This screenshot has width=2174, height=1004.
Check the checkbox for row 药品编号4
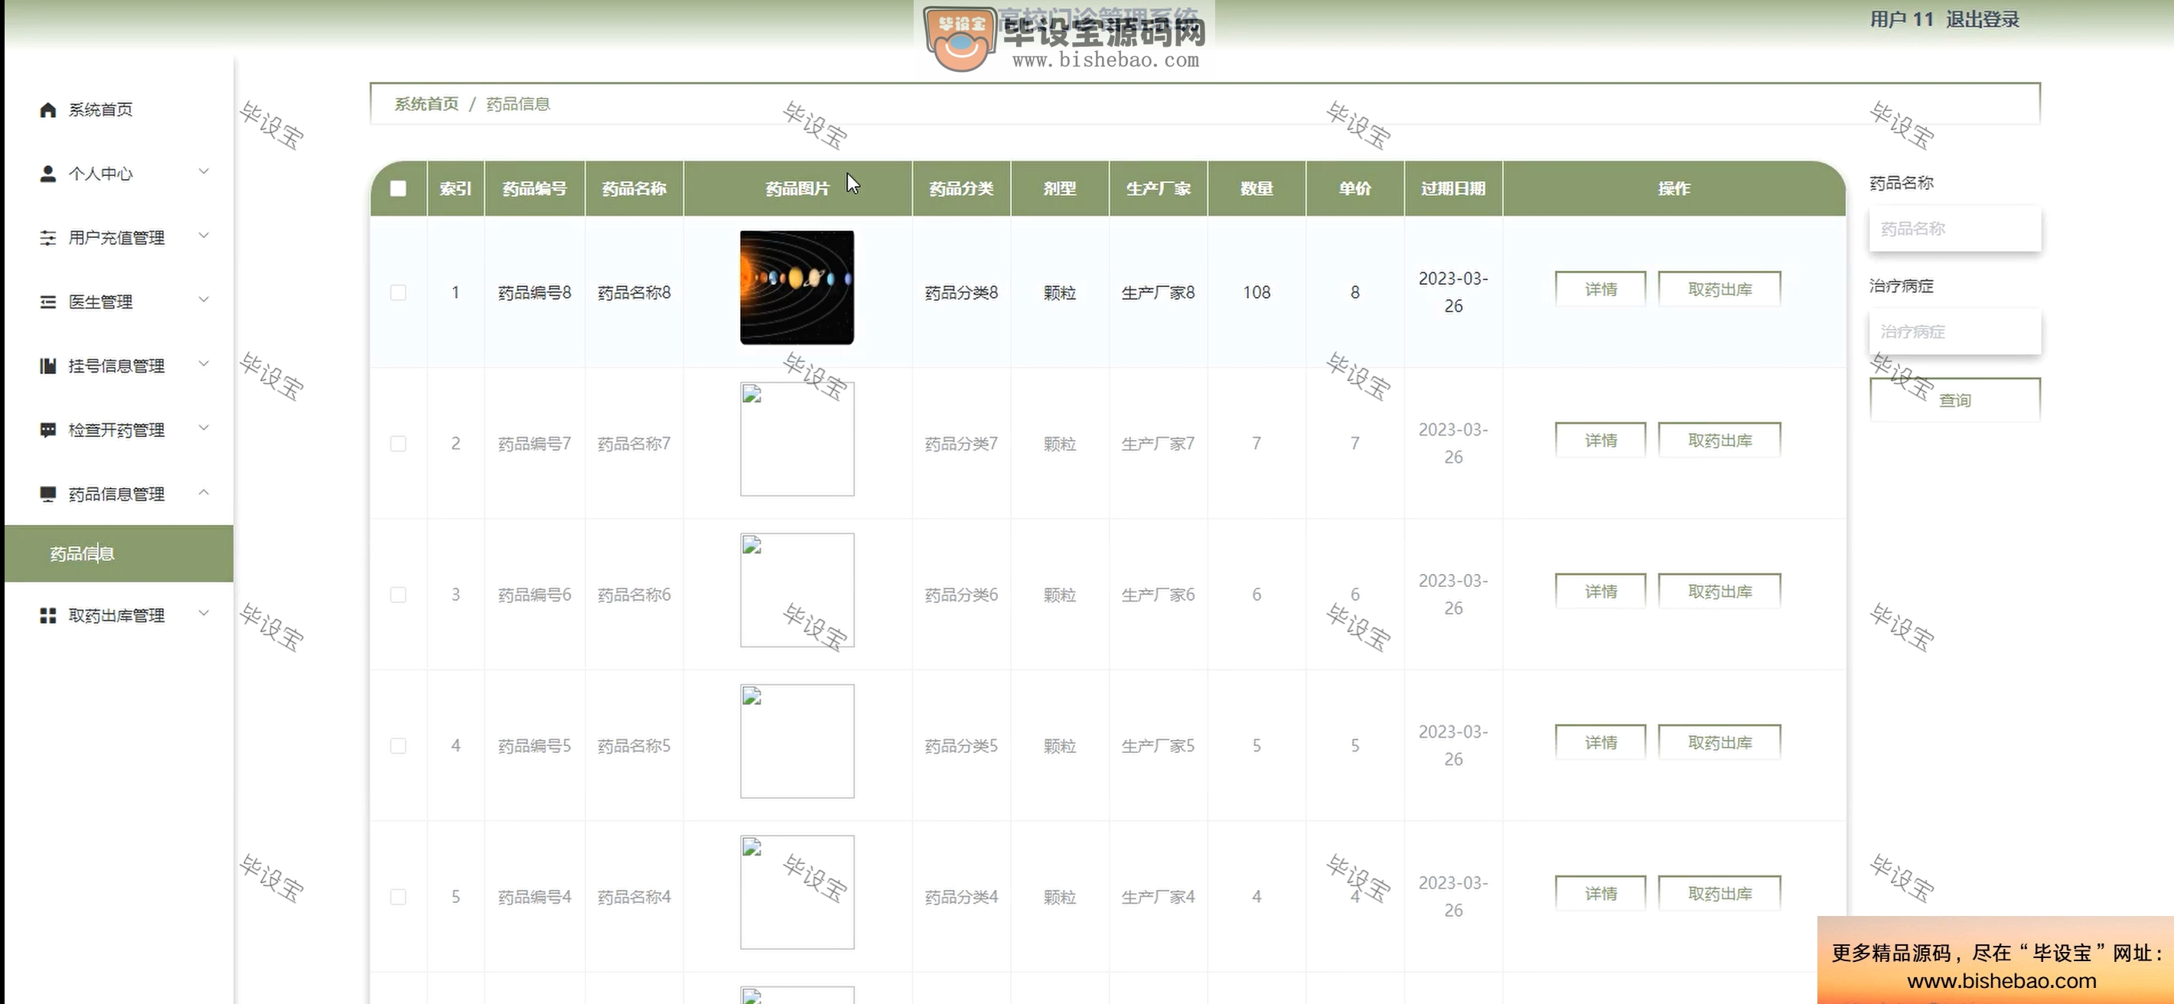[399, 897]
